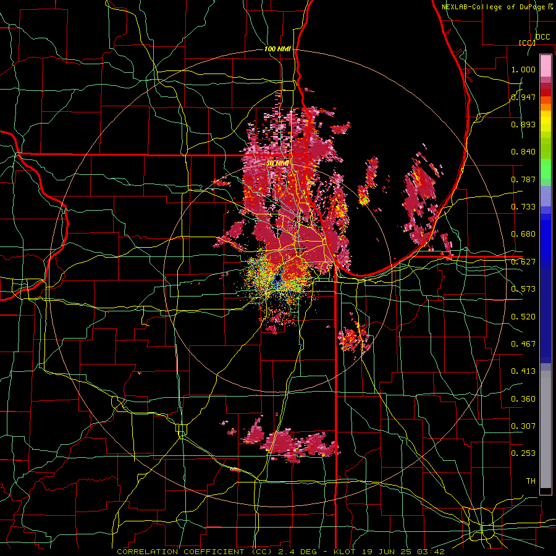Pick the light pink swatch atop the color bar

coord(545,66)
